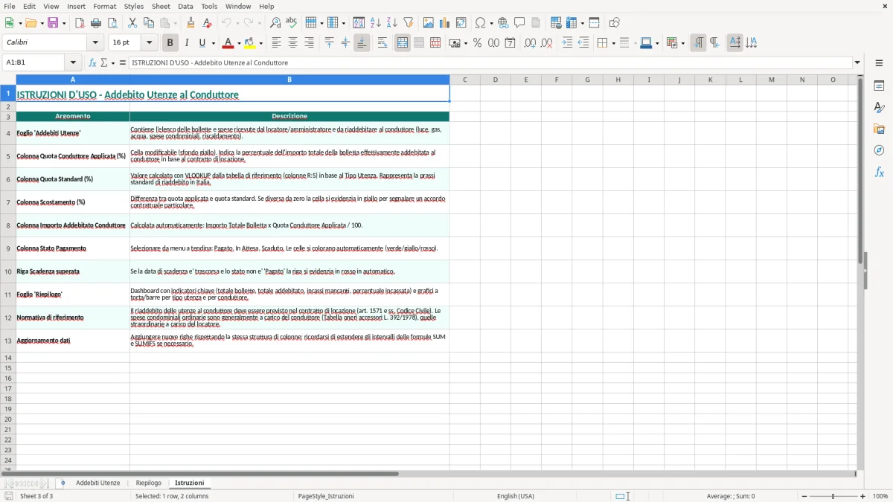
Task: Insert a Chart
Action: 445,23
